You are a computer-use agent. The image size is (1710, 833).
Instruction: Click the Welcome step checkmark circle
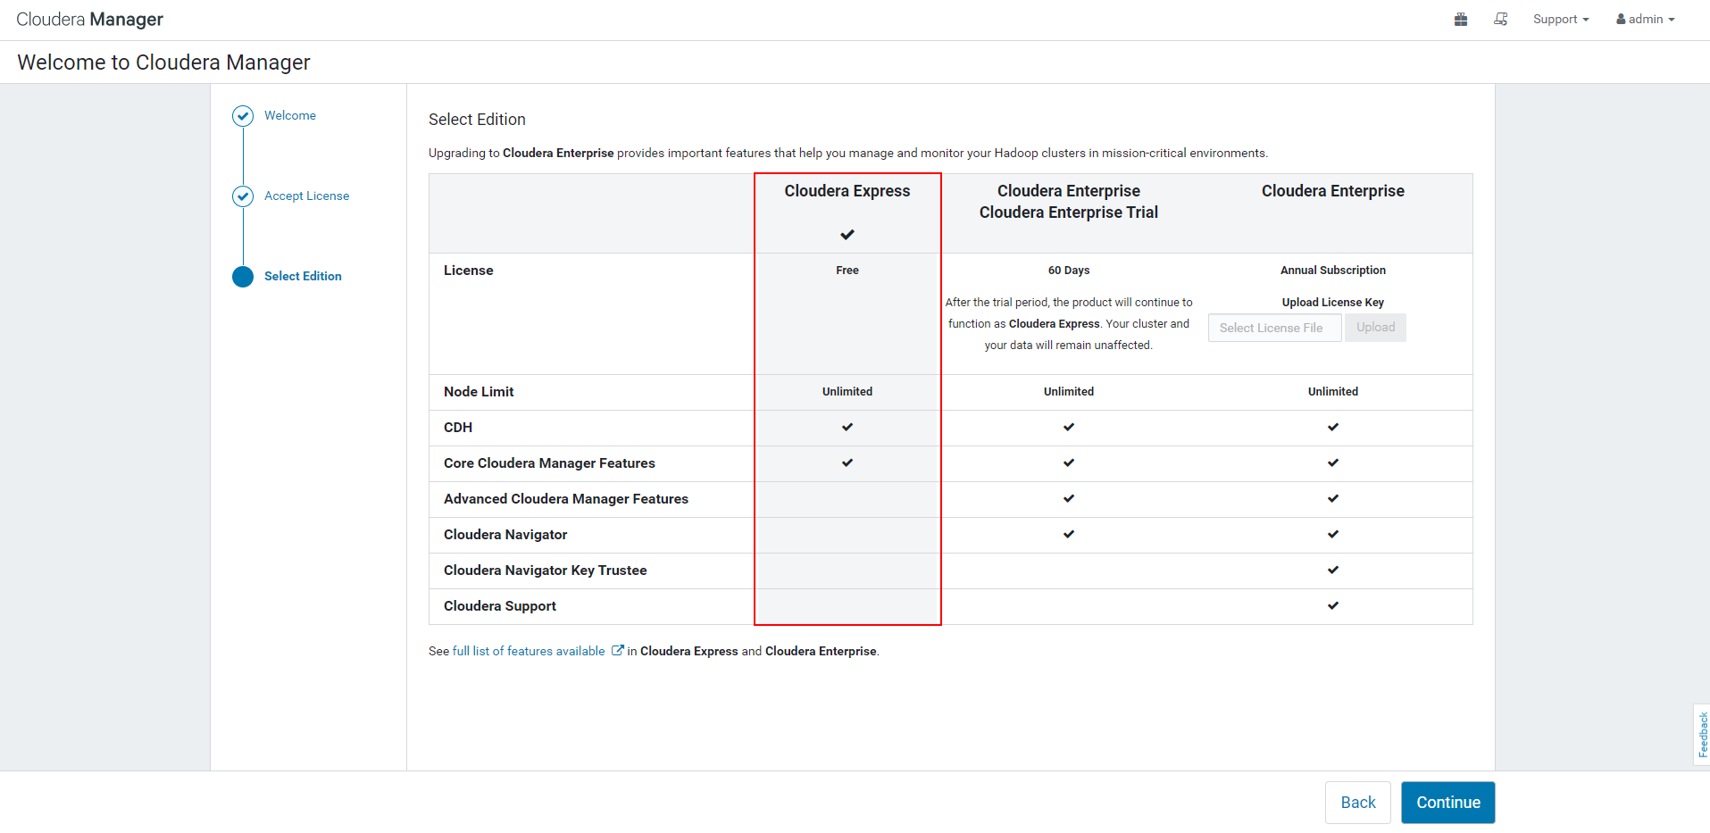click(x=243, y=116)
